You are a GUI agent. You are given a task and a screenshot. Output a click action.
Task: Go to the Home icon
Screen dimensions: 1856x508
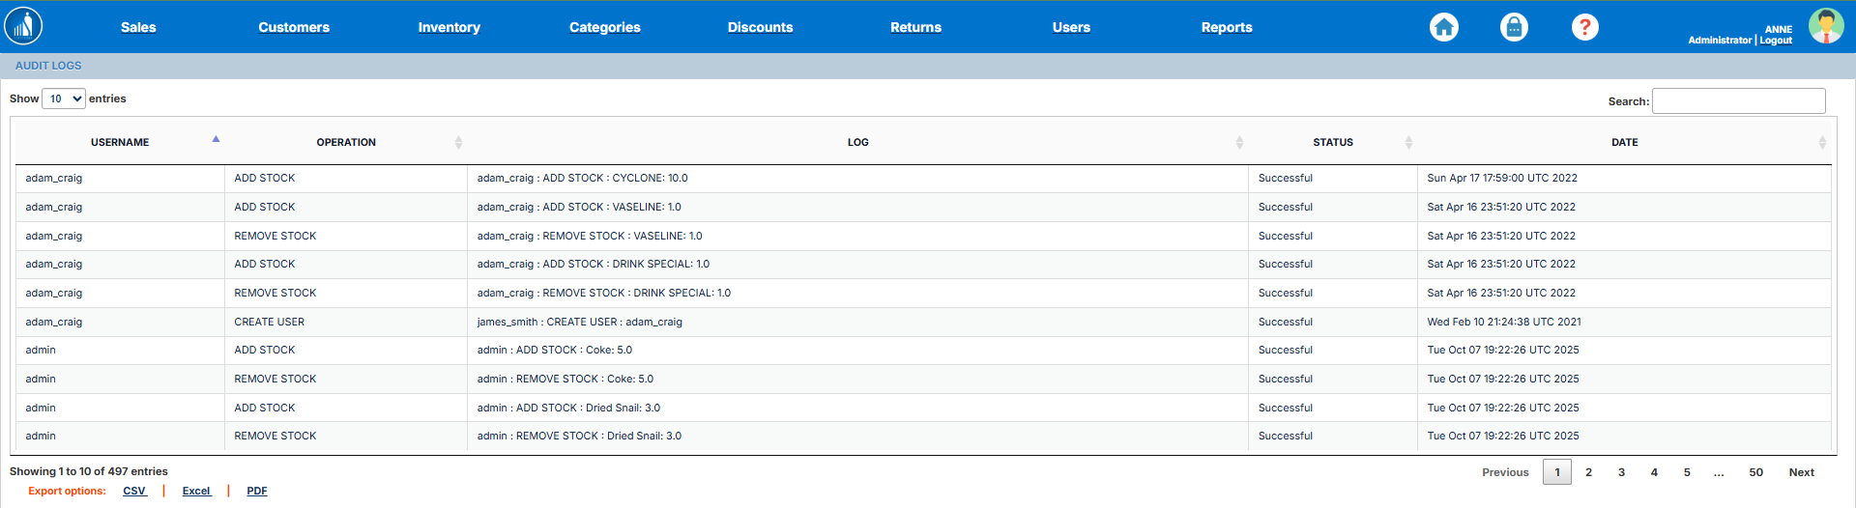pos(1443,27)
